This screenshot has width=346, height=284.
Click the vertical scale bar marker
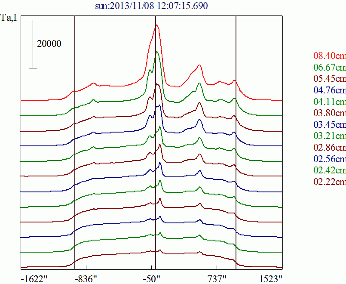pos(33,44)
